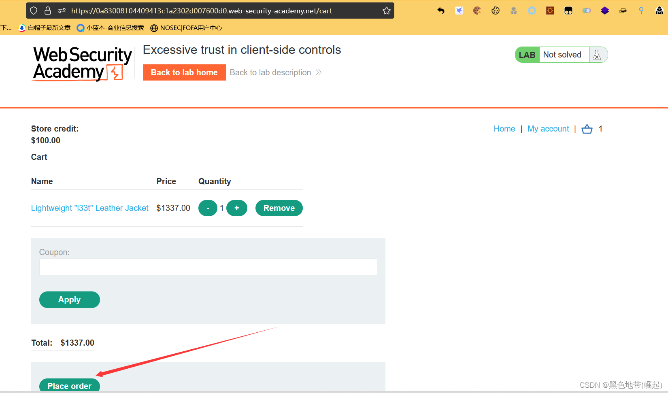This screenshot has height=393, width=668.
Task: Click the Web Security Academy logo
Action: [x=82, y=64]
